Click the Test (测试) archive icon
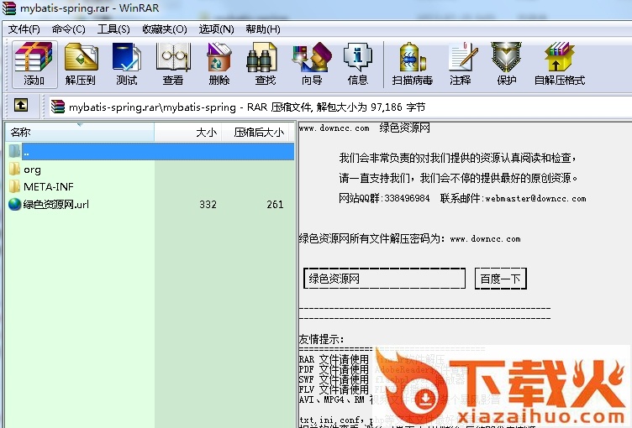 click(x=127, y=64)
